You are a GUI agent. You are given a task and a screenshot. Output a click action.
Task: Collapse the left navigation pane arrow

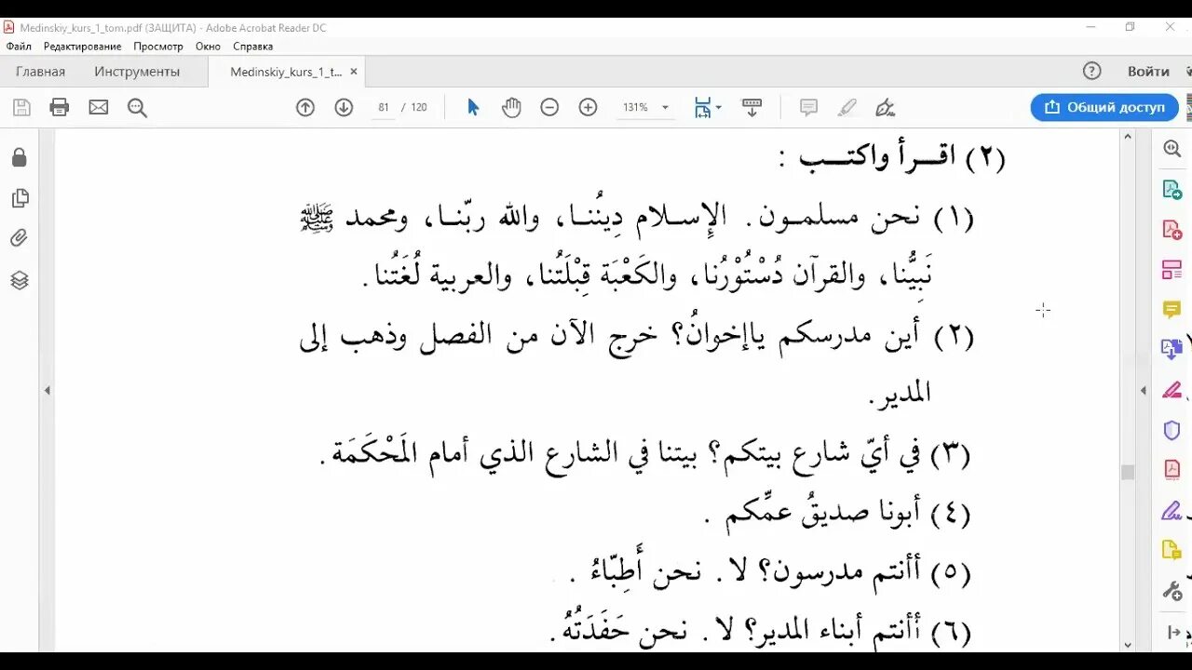47,391
